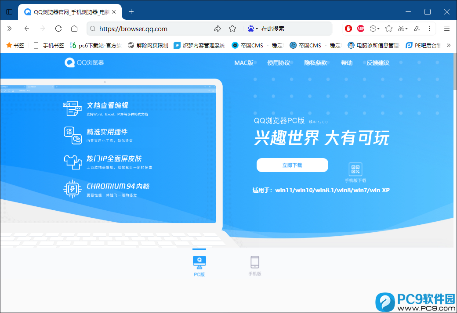Reload the current page
This screenshot has width=457, height=313.
point(58,29)
